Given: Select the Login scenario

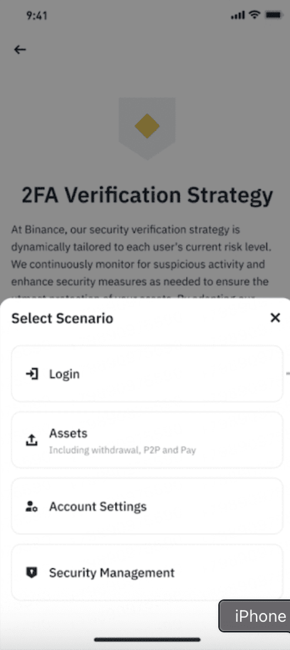Looking at the screenshot, I should (x=147, y=374).
